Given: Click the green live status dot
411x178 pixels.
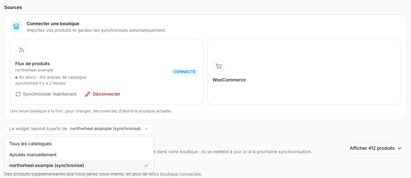Looking at the screenshot, I should (x=16, y=77).
